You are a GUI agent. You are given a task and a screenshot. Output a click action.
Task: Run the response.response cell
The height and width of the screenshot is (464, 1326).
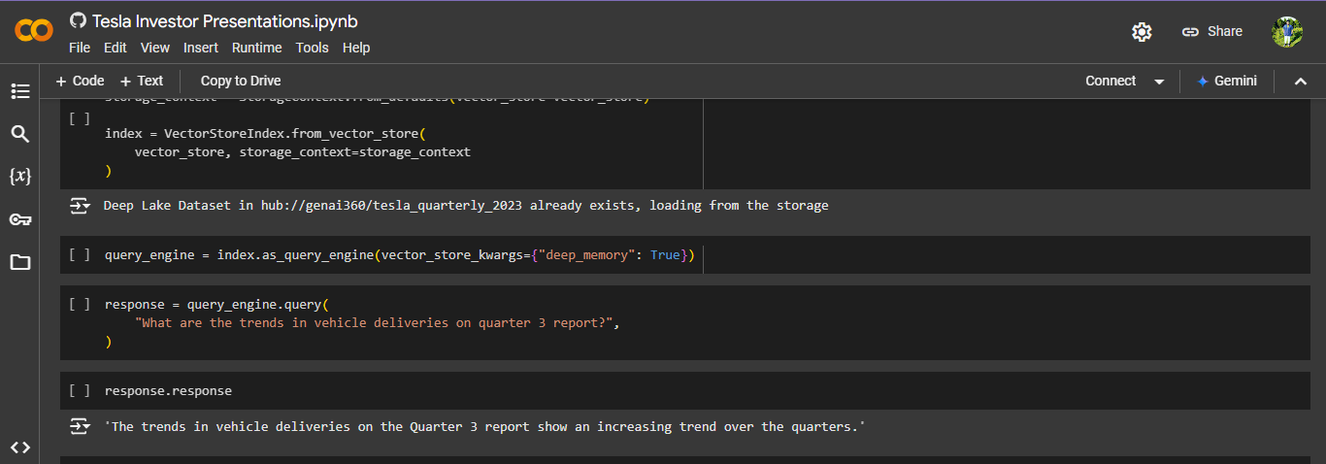pos(80,390)
